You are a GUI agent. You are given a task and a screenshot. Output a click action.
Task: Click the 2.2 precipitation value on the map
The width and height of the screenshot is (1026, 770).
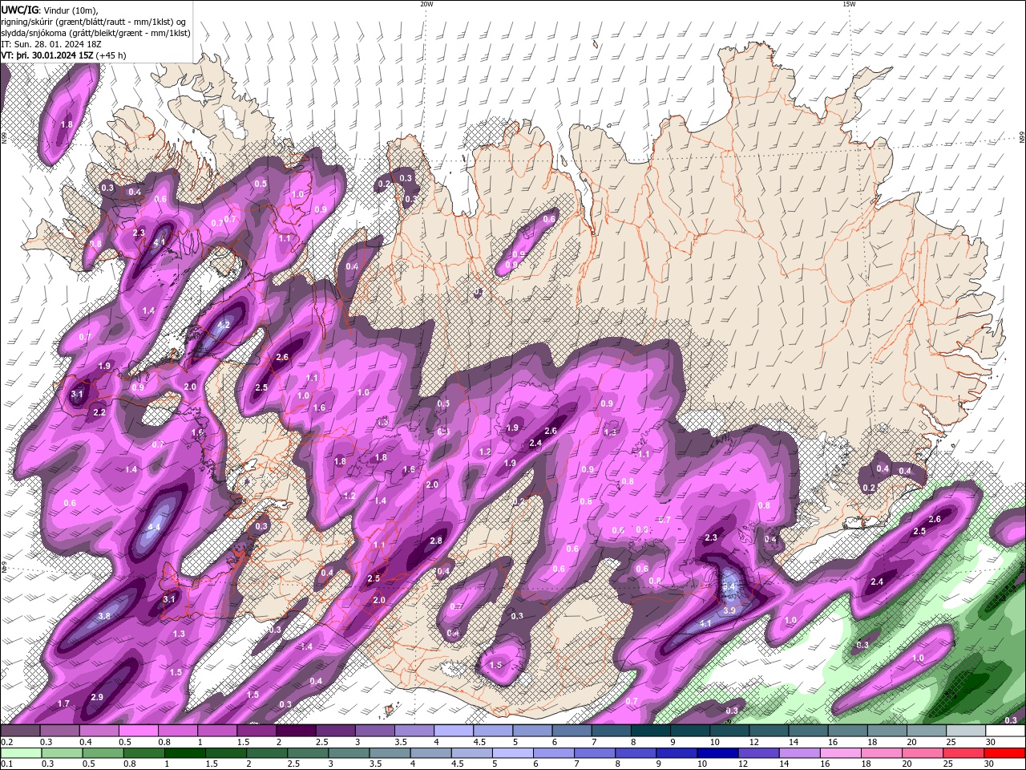(x=99, y=412)
